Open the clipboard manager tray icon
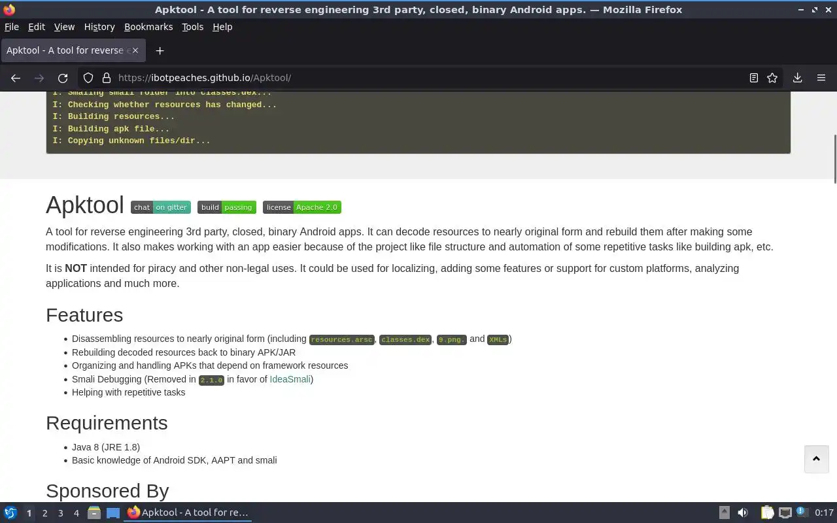 [x=767, y=513]
